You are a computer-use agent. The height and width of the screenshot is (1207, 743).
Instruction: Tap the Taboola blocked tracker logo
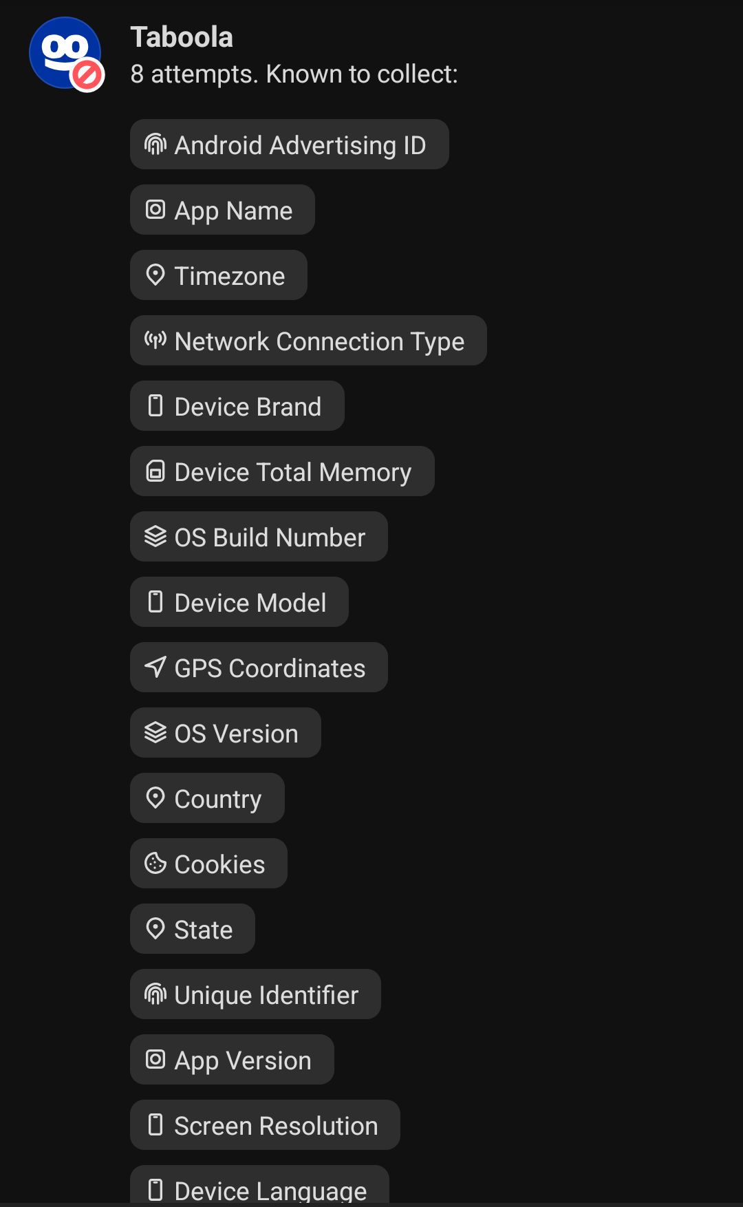pyautogui.click(x=66, y=54)
